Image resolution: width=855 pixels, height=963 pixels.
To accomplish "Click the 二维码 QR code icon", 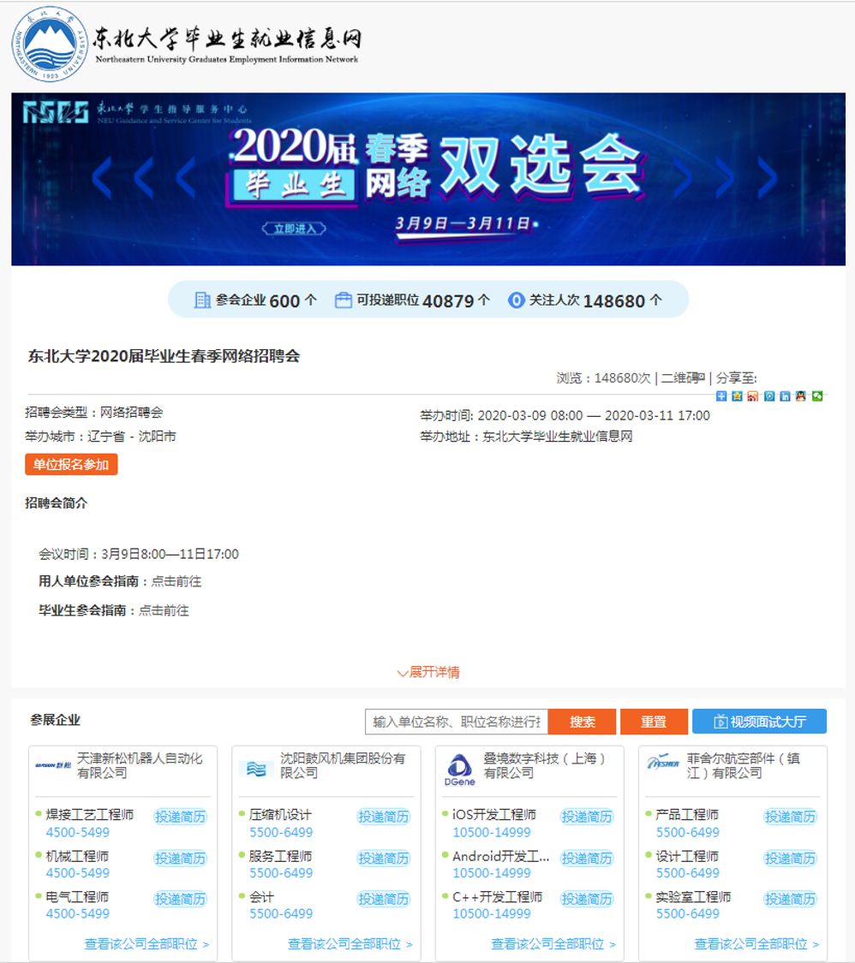I will pos(700,377).
